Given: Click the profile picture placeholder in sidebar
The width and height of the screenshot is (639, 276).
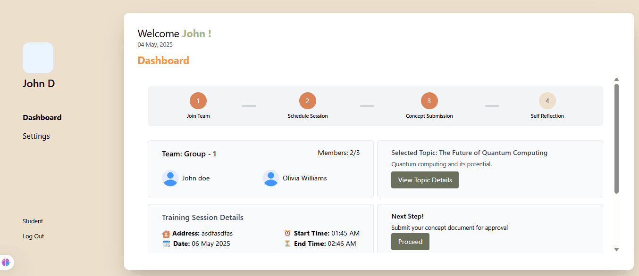Looking at the screenshot, I should [38, 57].
